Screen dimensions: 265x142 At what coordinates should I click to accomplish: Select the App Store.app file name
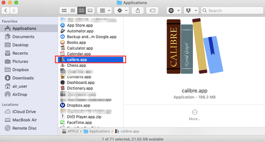tap(80, 25)
